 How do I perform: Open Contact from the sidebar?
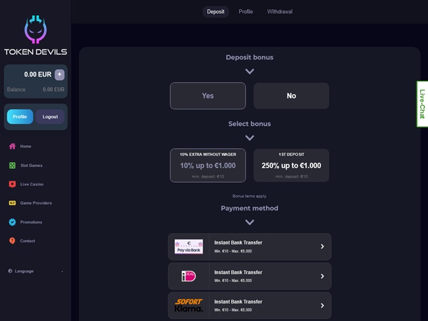click(x=27, y=241)
